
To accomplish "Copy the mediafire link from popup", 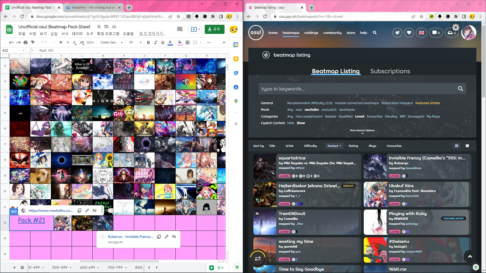I will [79, 211].
